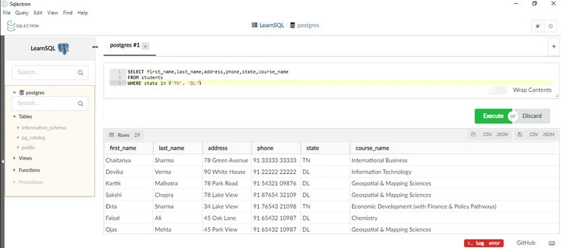Screen dimensions: 561x248
Task: Select the Economic Development course cell
Action: [453, 206]
